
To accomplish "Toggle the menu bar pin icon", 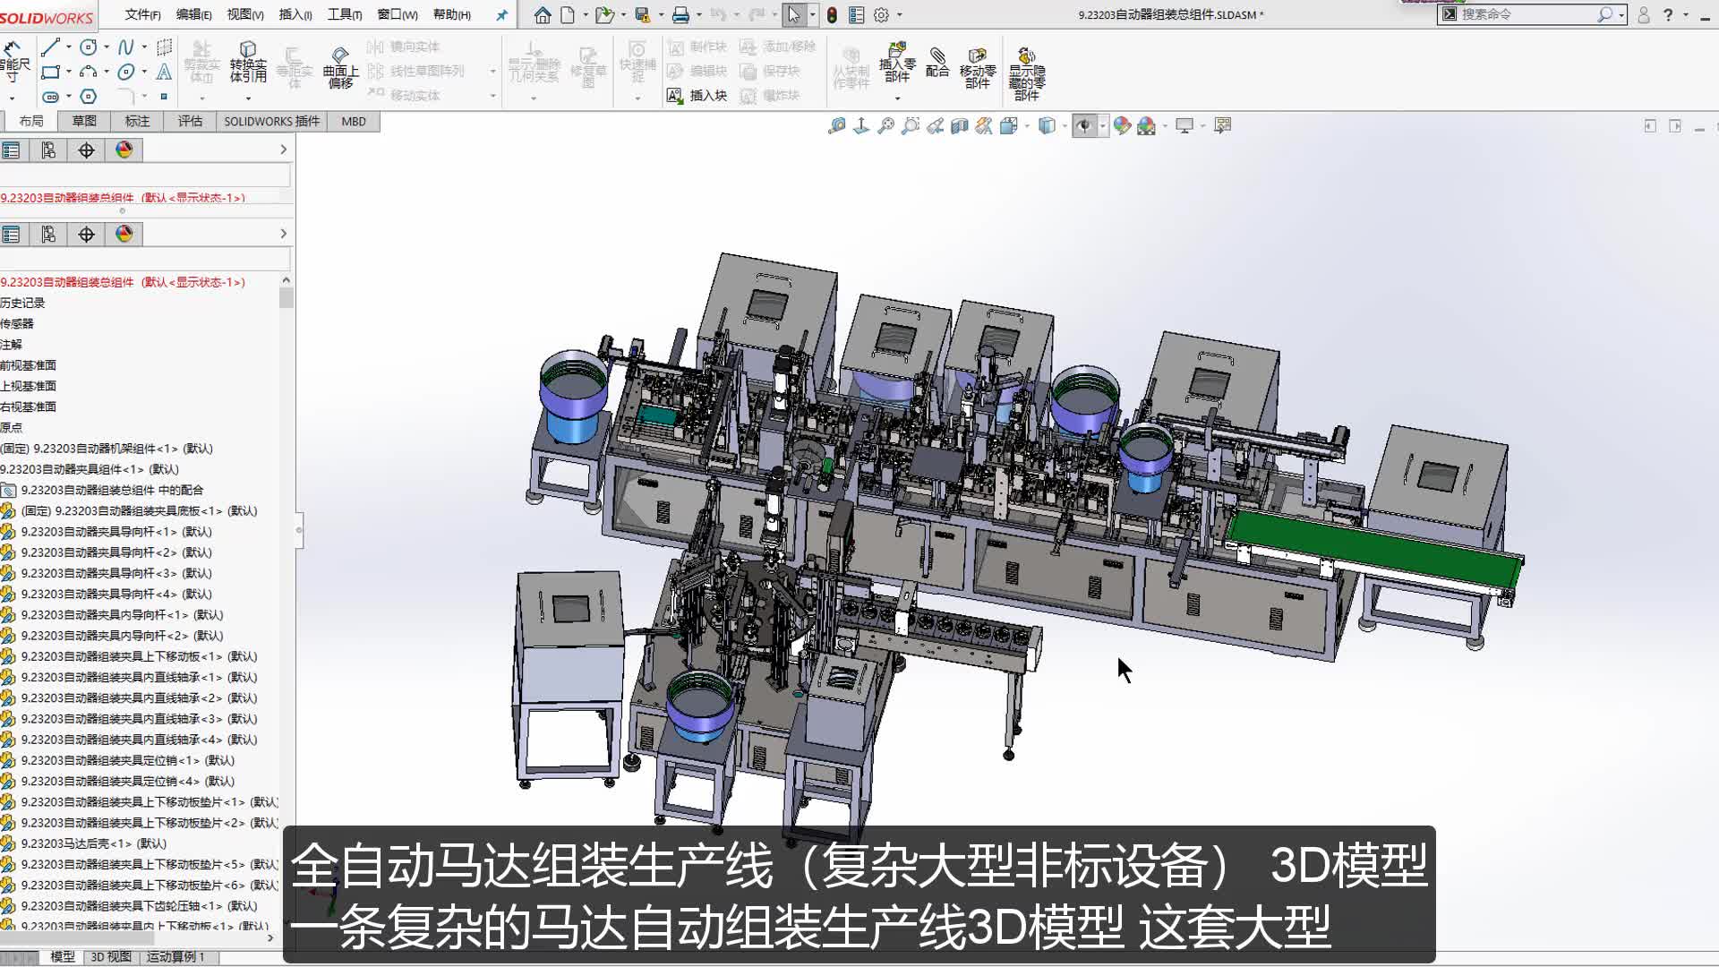I will (501, 15).
